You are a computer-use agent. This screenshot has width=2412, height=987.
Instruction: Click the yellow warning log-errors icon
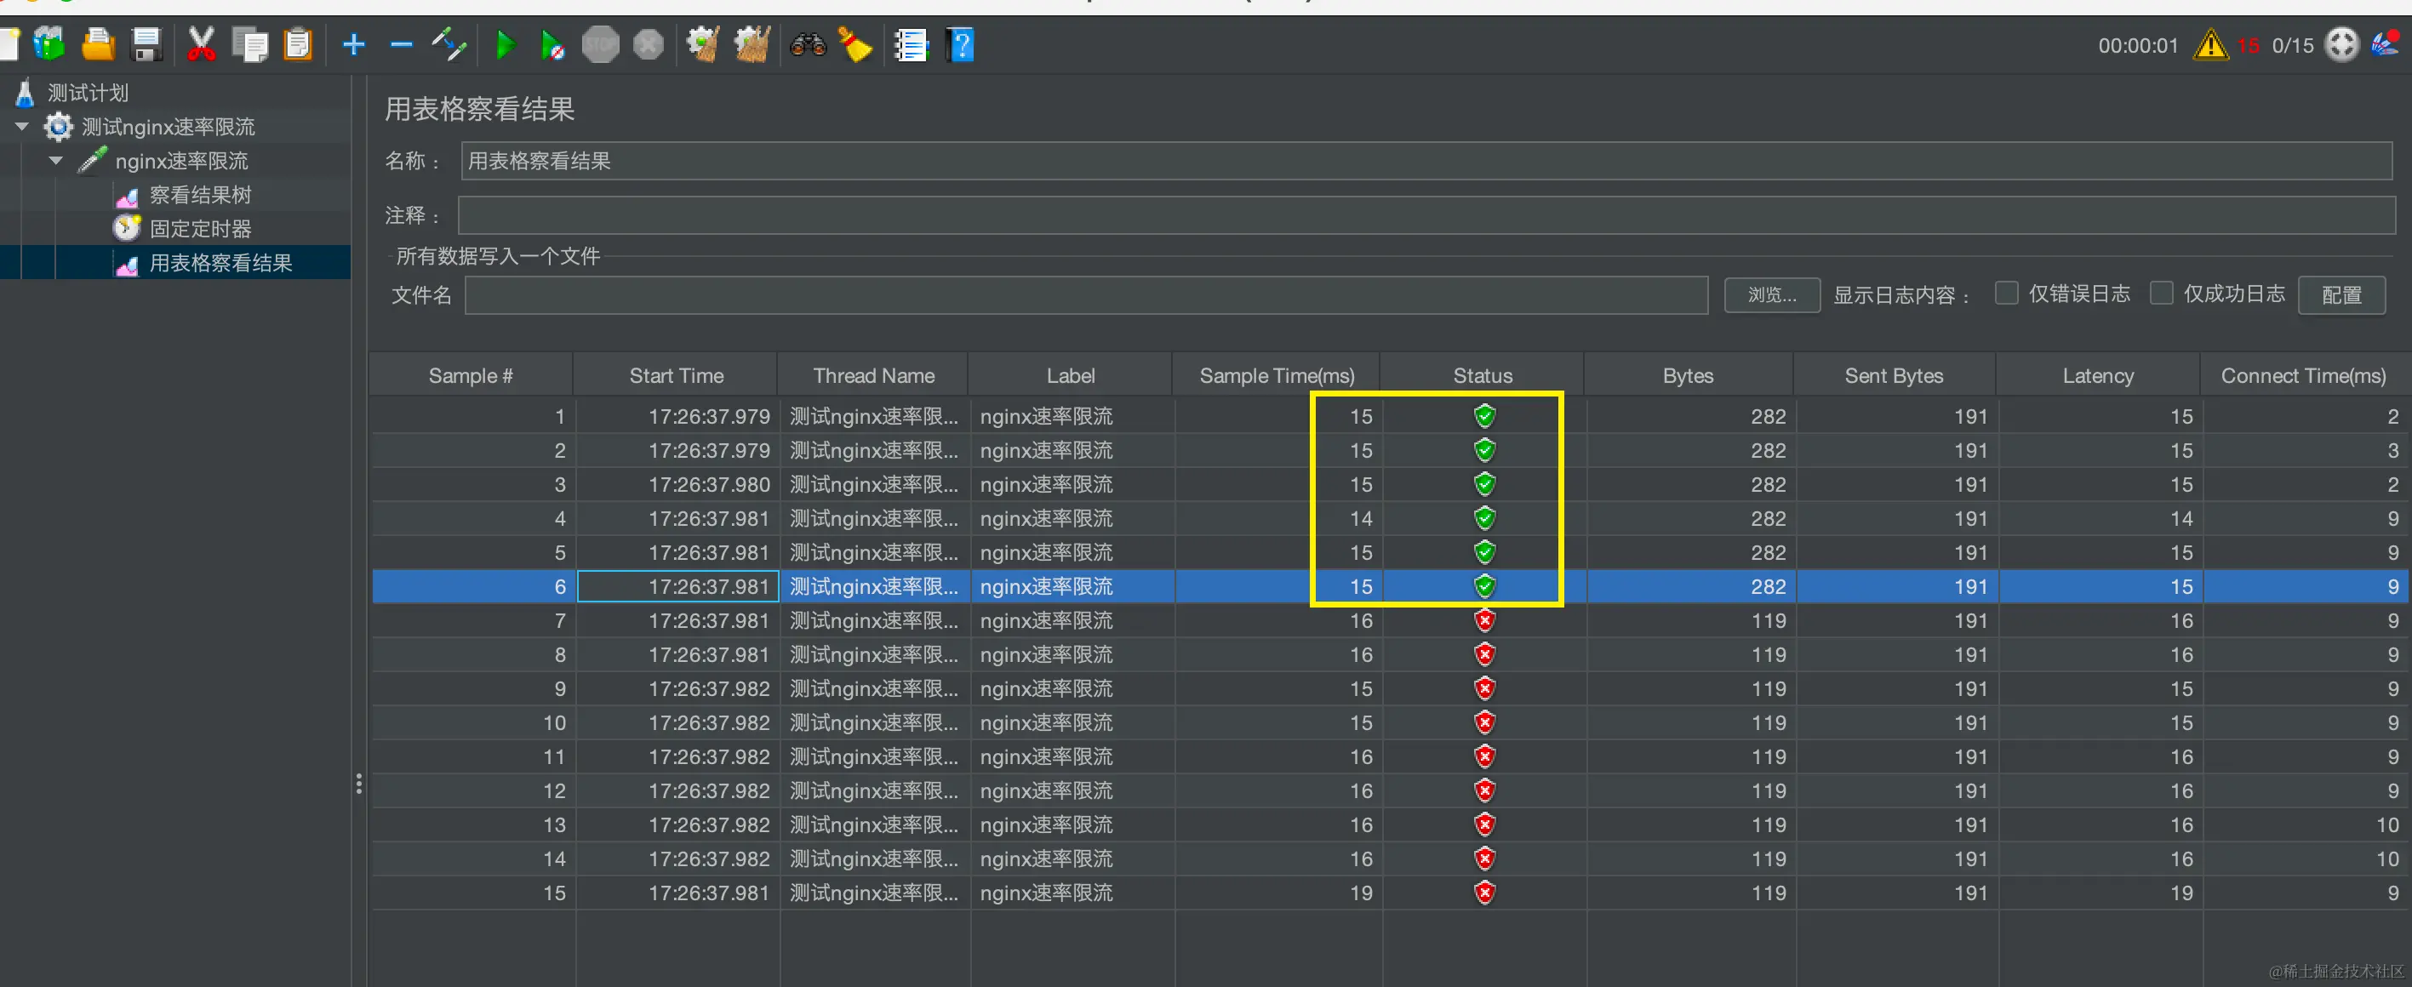[2209, 45]
